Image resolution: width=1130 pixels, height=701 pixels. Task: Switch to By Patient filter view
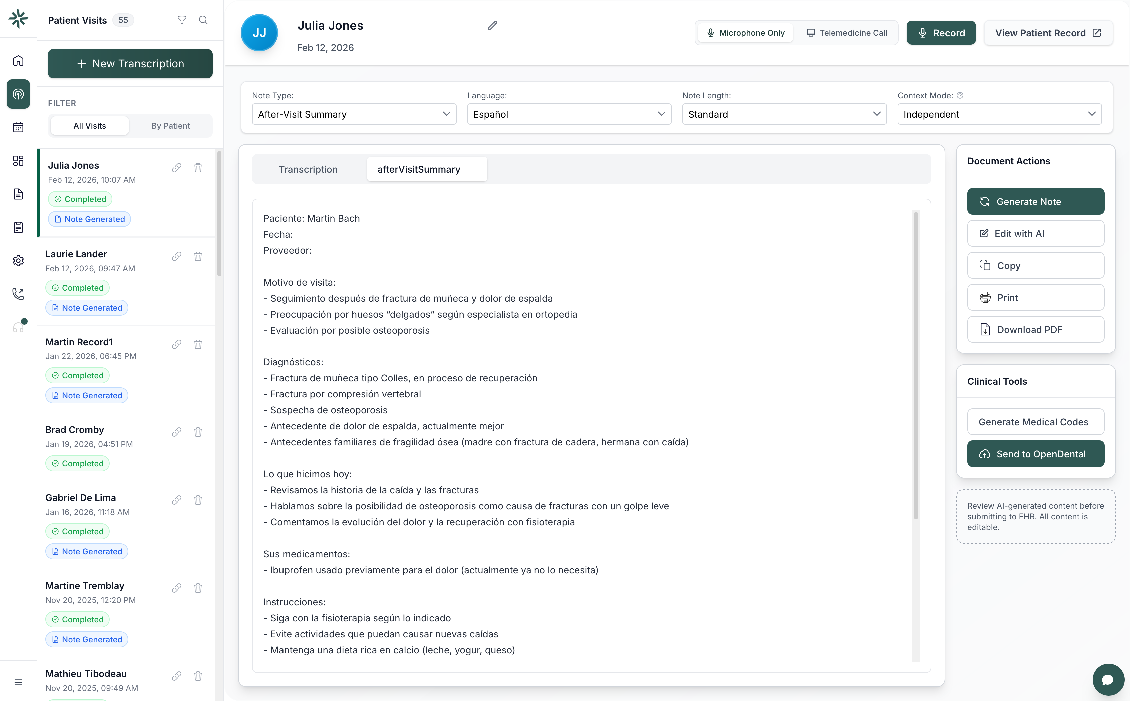point(171,125)
